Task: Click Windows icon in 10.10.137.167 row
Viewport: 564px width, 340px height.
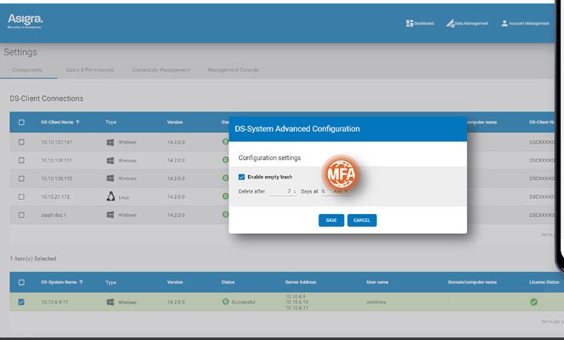Action: coord(110,142)
